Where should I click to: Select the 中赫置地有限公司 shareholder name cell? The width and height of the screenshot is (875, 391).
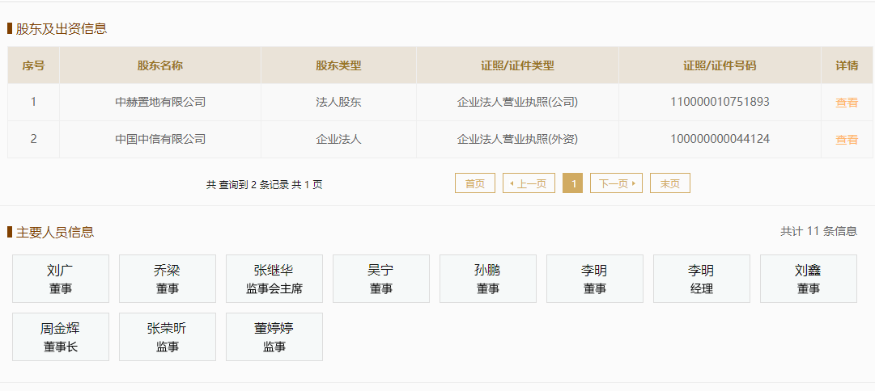tap(160, 103)
